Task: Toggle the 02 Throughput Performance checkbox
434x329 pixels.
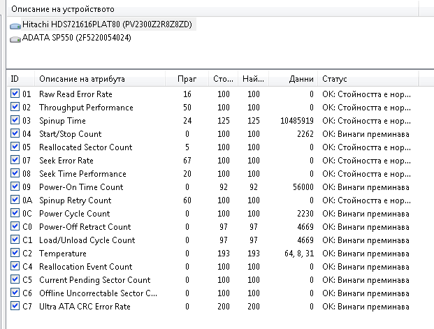Action: (x=15, y=107)
